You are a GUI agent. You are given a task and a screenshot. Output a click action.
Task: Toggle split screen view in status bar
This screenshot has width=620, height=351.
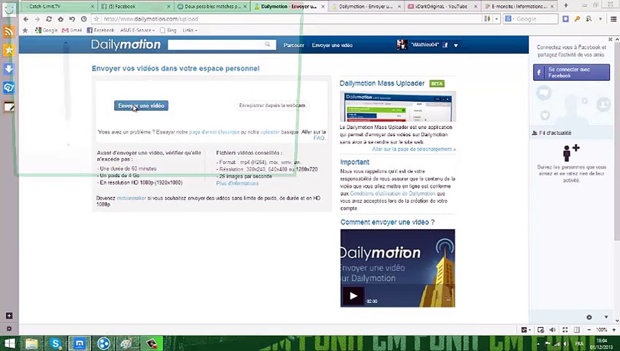point(577,330)
